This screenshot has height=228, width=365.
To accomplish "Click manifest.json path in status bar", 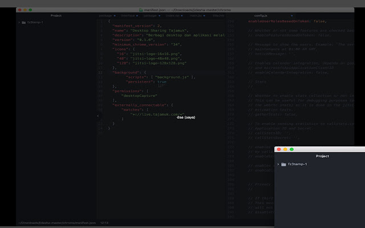I will click(x=57, y=223).
